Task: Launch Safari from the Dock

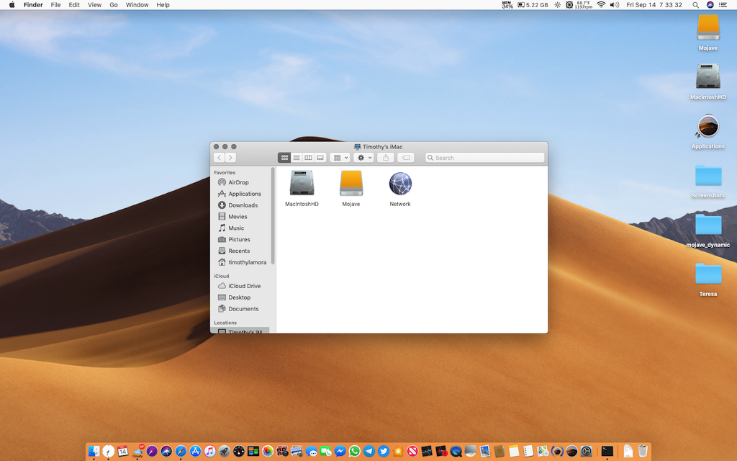Action: (x=181, y=451)
